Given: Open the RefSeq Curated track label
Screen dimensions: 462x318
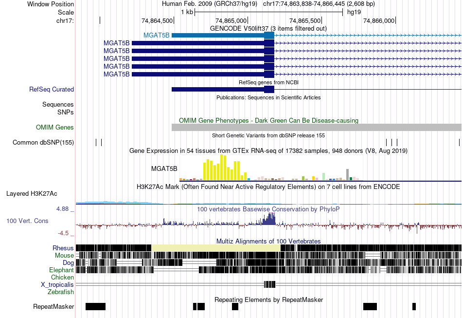Looking at the screenshot, I should pyautogui.click(x=52, y=90).
